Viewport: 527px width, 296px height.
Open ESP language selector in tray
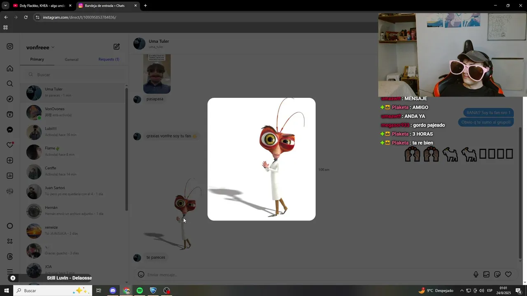pyautogui.click(x=490, y=291)
